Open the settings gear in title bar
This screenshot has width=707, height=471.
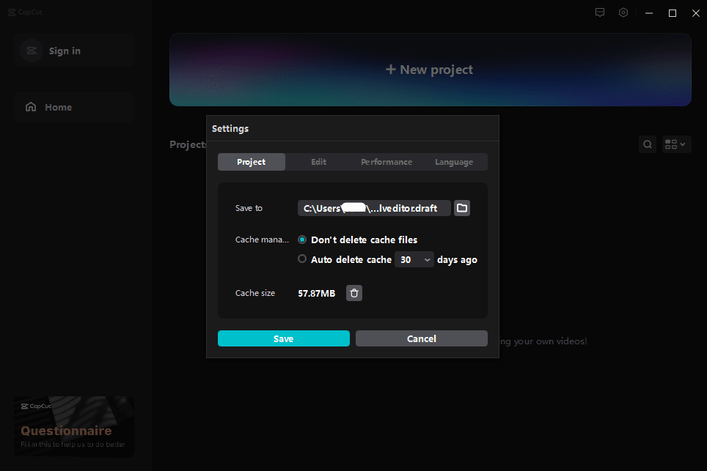click(x=623, y=12)
